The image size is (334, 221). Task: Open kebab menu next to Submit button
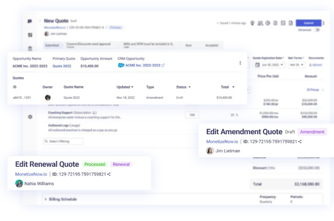(324, 23)
